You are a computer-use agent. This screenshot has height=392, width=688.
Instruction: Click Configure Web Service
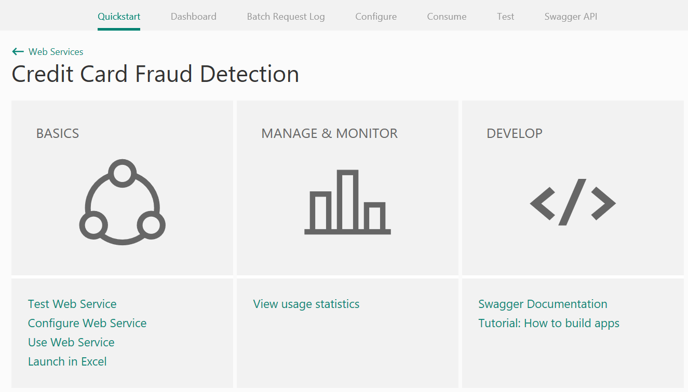click(87, 323)
